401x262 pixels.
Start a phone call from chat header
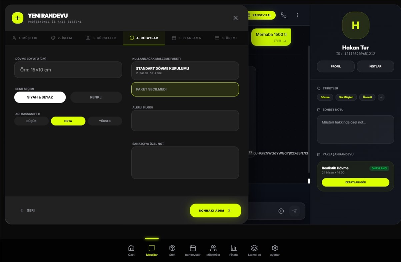(x=284, y=15)
